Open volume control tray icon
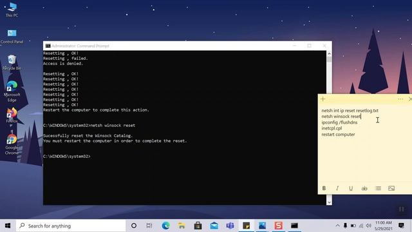Viewport: 412px width, 232px height. point(369,226)
